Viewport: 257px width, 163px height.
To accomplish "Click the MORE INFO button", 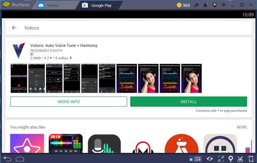I will 69,102.
